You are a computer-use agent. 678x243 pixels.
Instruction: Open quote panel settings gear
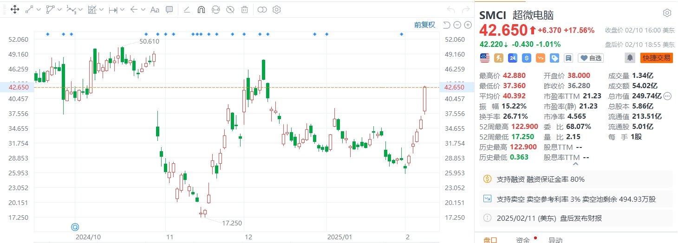[667, 13]
